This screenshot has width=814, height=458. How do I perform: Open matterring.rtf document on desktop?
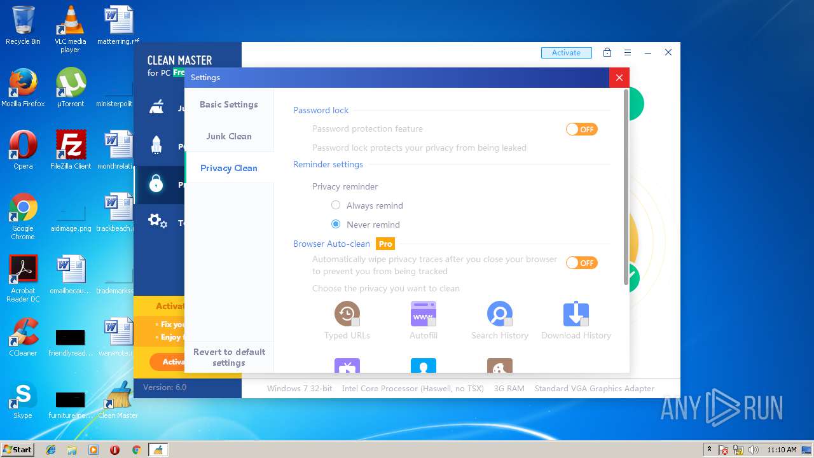[118, 25]
